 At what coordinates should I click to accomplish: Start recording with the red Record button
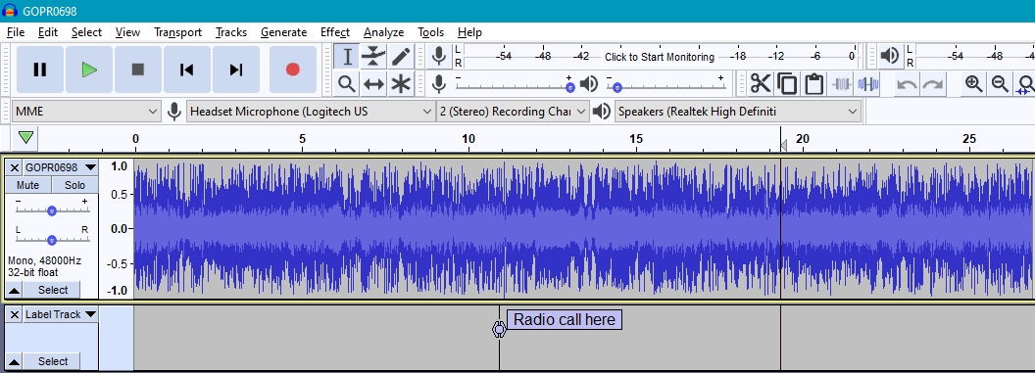click(x=292, y=70)
